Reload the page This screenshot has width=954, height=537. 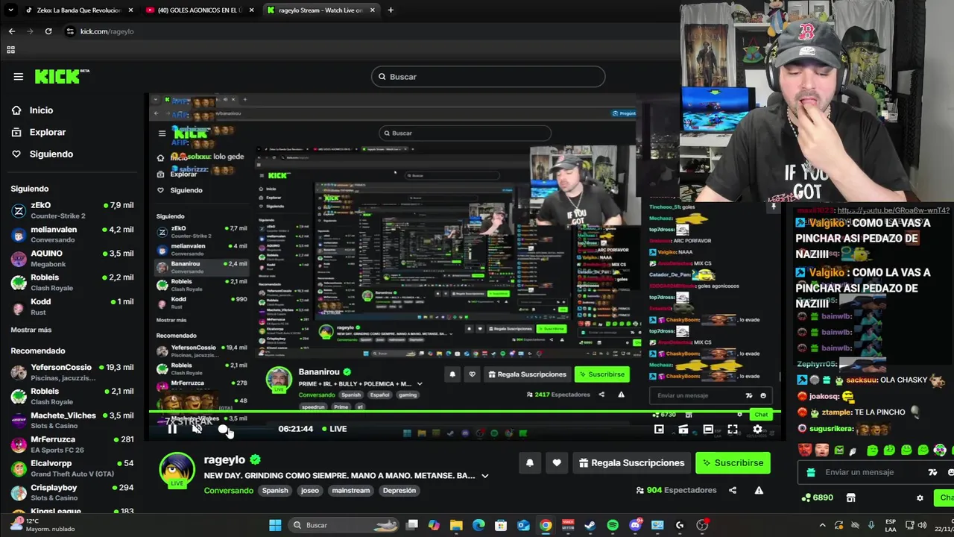(x=48, y=31)
